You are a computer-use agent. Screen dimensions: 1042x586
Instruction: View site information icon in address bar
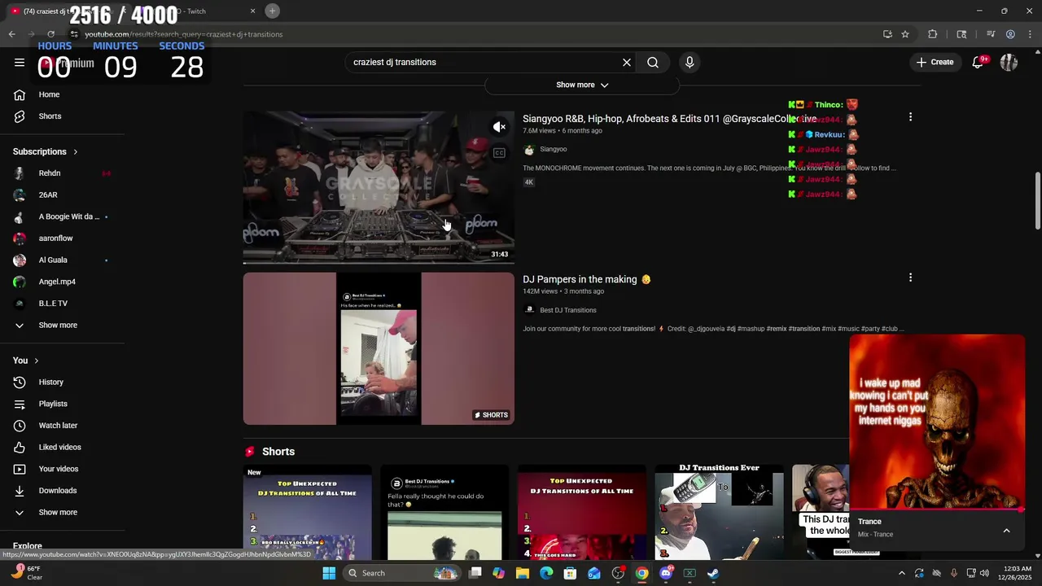click(74, 34)
